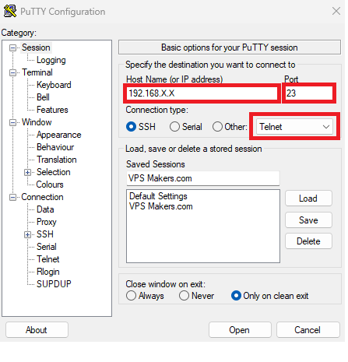This screenshot has height=362, width=348.
Task: Click the Cancel button
Action: pos(308,330)
